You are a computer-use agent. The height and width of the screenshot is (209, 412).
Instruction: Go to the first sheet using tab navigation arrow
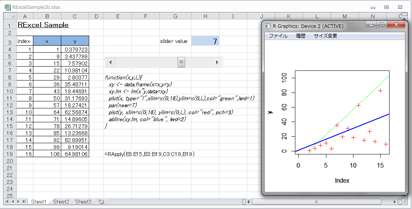click(x=7, y=202)
